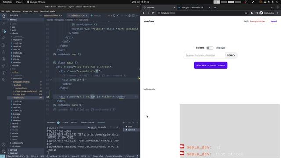The width and height of the screenshot is (281, 158).
Task: Open a new Chrome tab
Action: pos(215,7)
